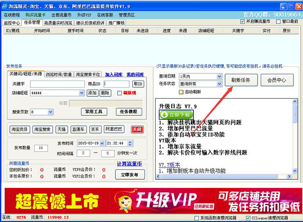303x222 pixels.
Task: Click the 状态 column header
Action: [102, 31]
